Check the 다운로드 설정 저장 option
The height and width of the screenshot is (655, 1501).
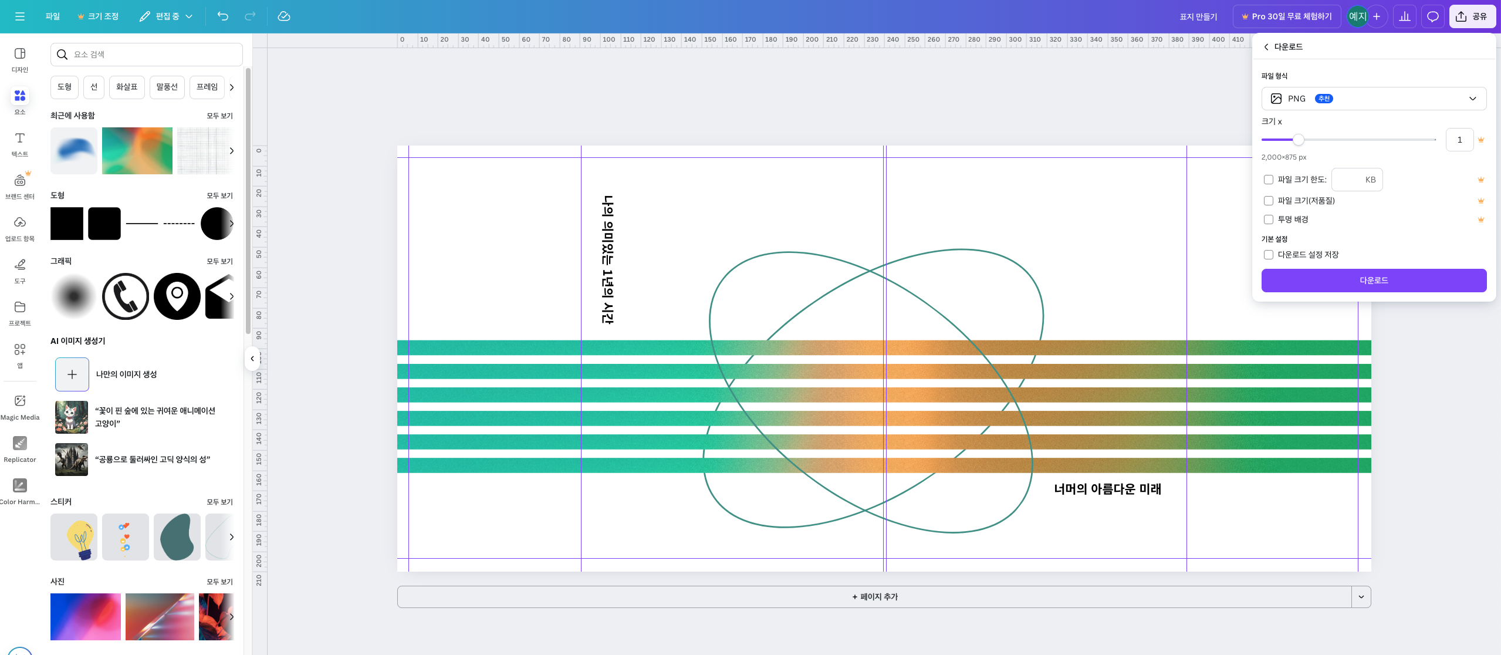[1269, 255]
